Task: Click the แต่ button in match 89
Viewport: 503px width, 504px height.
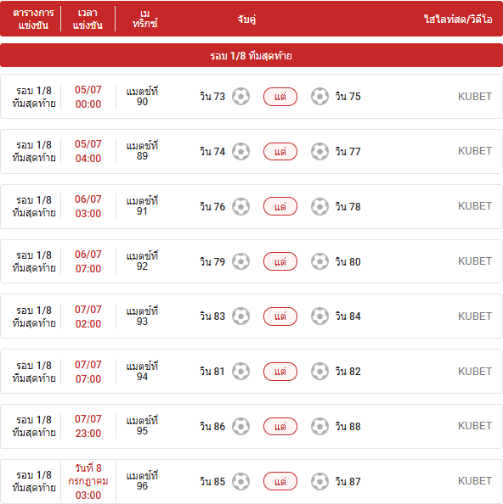Action: tap(280, 151)
